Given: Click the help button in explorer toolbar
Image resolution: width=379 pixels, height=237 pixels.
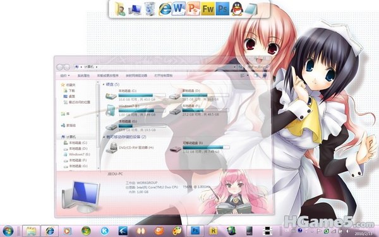Looking at the screenshot, I should (265, 76).
